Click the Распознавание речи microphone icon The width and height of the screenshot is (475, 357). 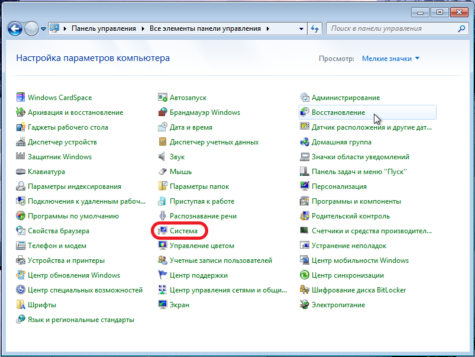[x=163, y=216]
